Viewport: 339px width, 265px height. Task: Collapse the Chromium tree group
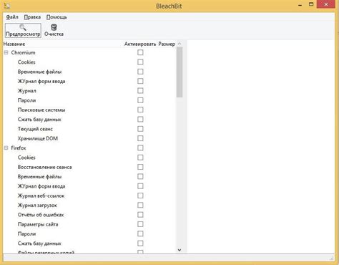(x=6, y=52)
